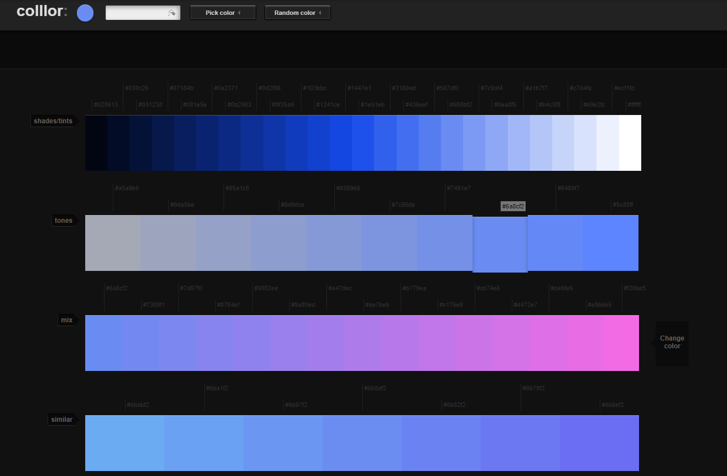Select the tones row label
Viewport: 727px width, 476px height.
(x=63, y=221)
